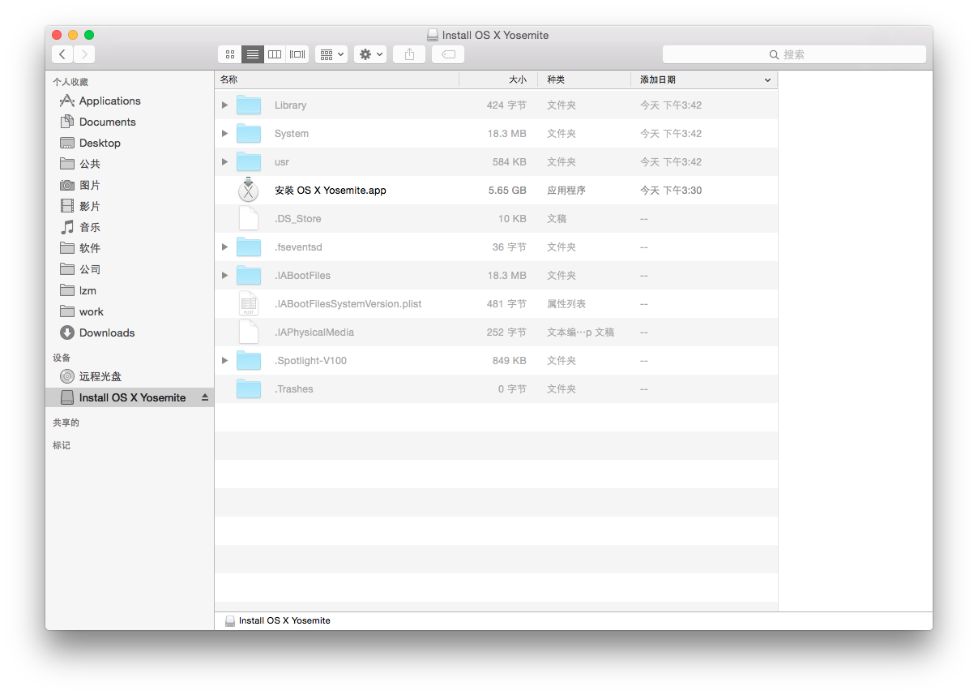Click Install OS X Yosemite in path bar

(x=278, y=620)
